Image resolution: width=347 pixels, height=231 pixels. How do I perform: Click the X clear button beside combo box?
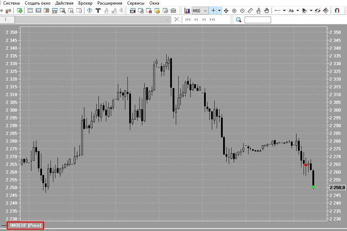(x=177, y=19)
